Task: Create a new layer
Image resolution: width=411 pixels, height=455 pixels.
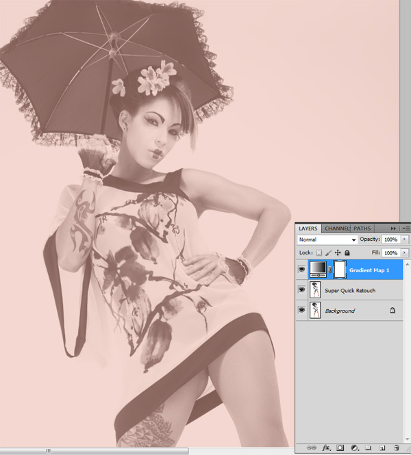Action: (x=382, y=447)
